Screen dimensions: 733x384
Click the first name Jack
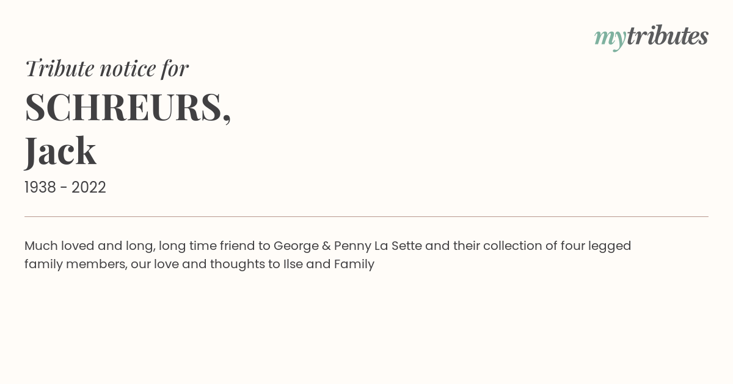point(60,151)
